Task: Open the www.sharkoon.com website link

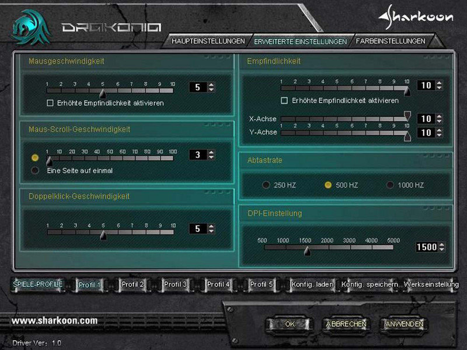Action: (54, 320)
